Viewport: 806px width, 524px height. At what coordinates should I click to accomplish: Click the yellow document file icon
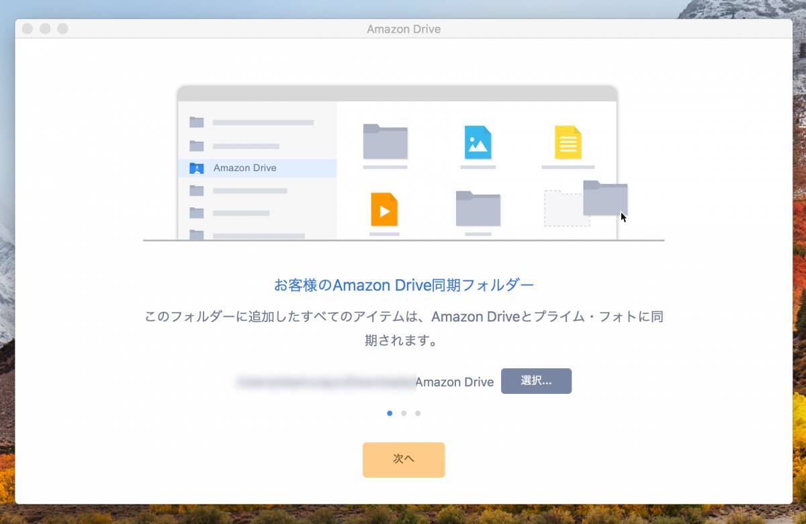click(x=568, y=142)
